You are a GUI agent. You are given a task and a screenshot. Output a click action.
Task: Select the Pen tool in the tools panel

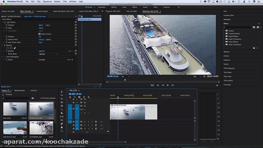[62, 124]
